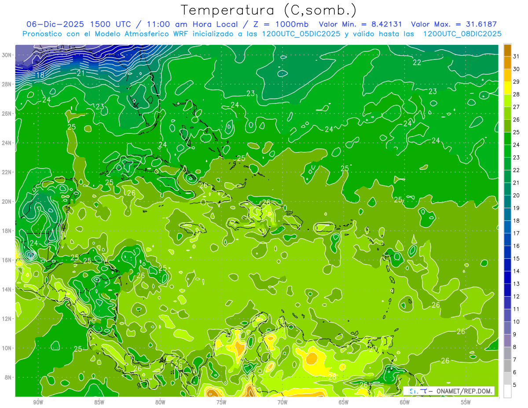Click the color scale label 6
The height and width of the screenshot is (408, 528).
(x=515, y=372)
